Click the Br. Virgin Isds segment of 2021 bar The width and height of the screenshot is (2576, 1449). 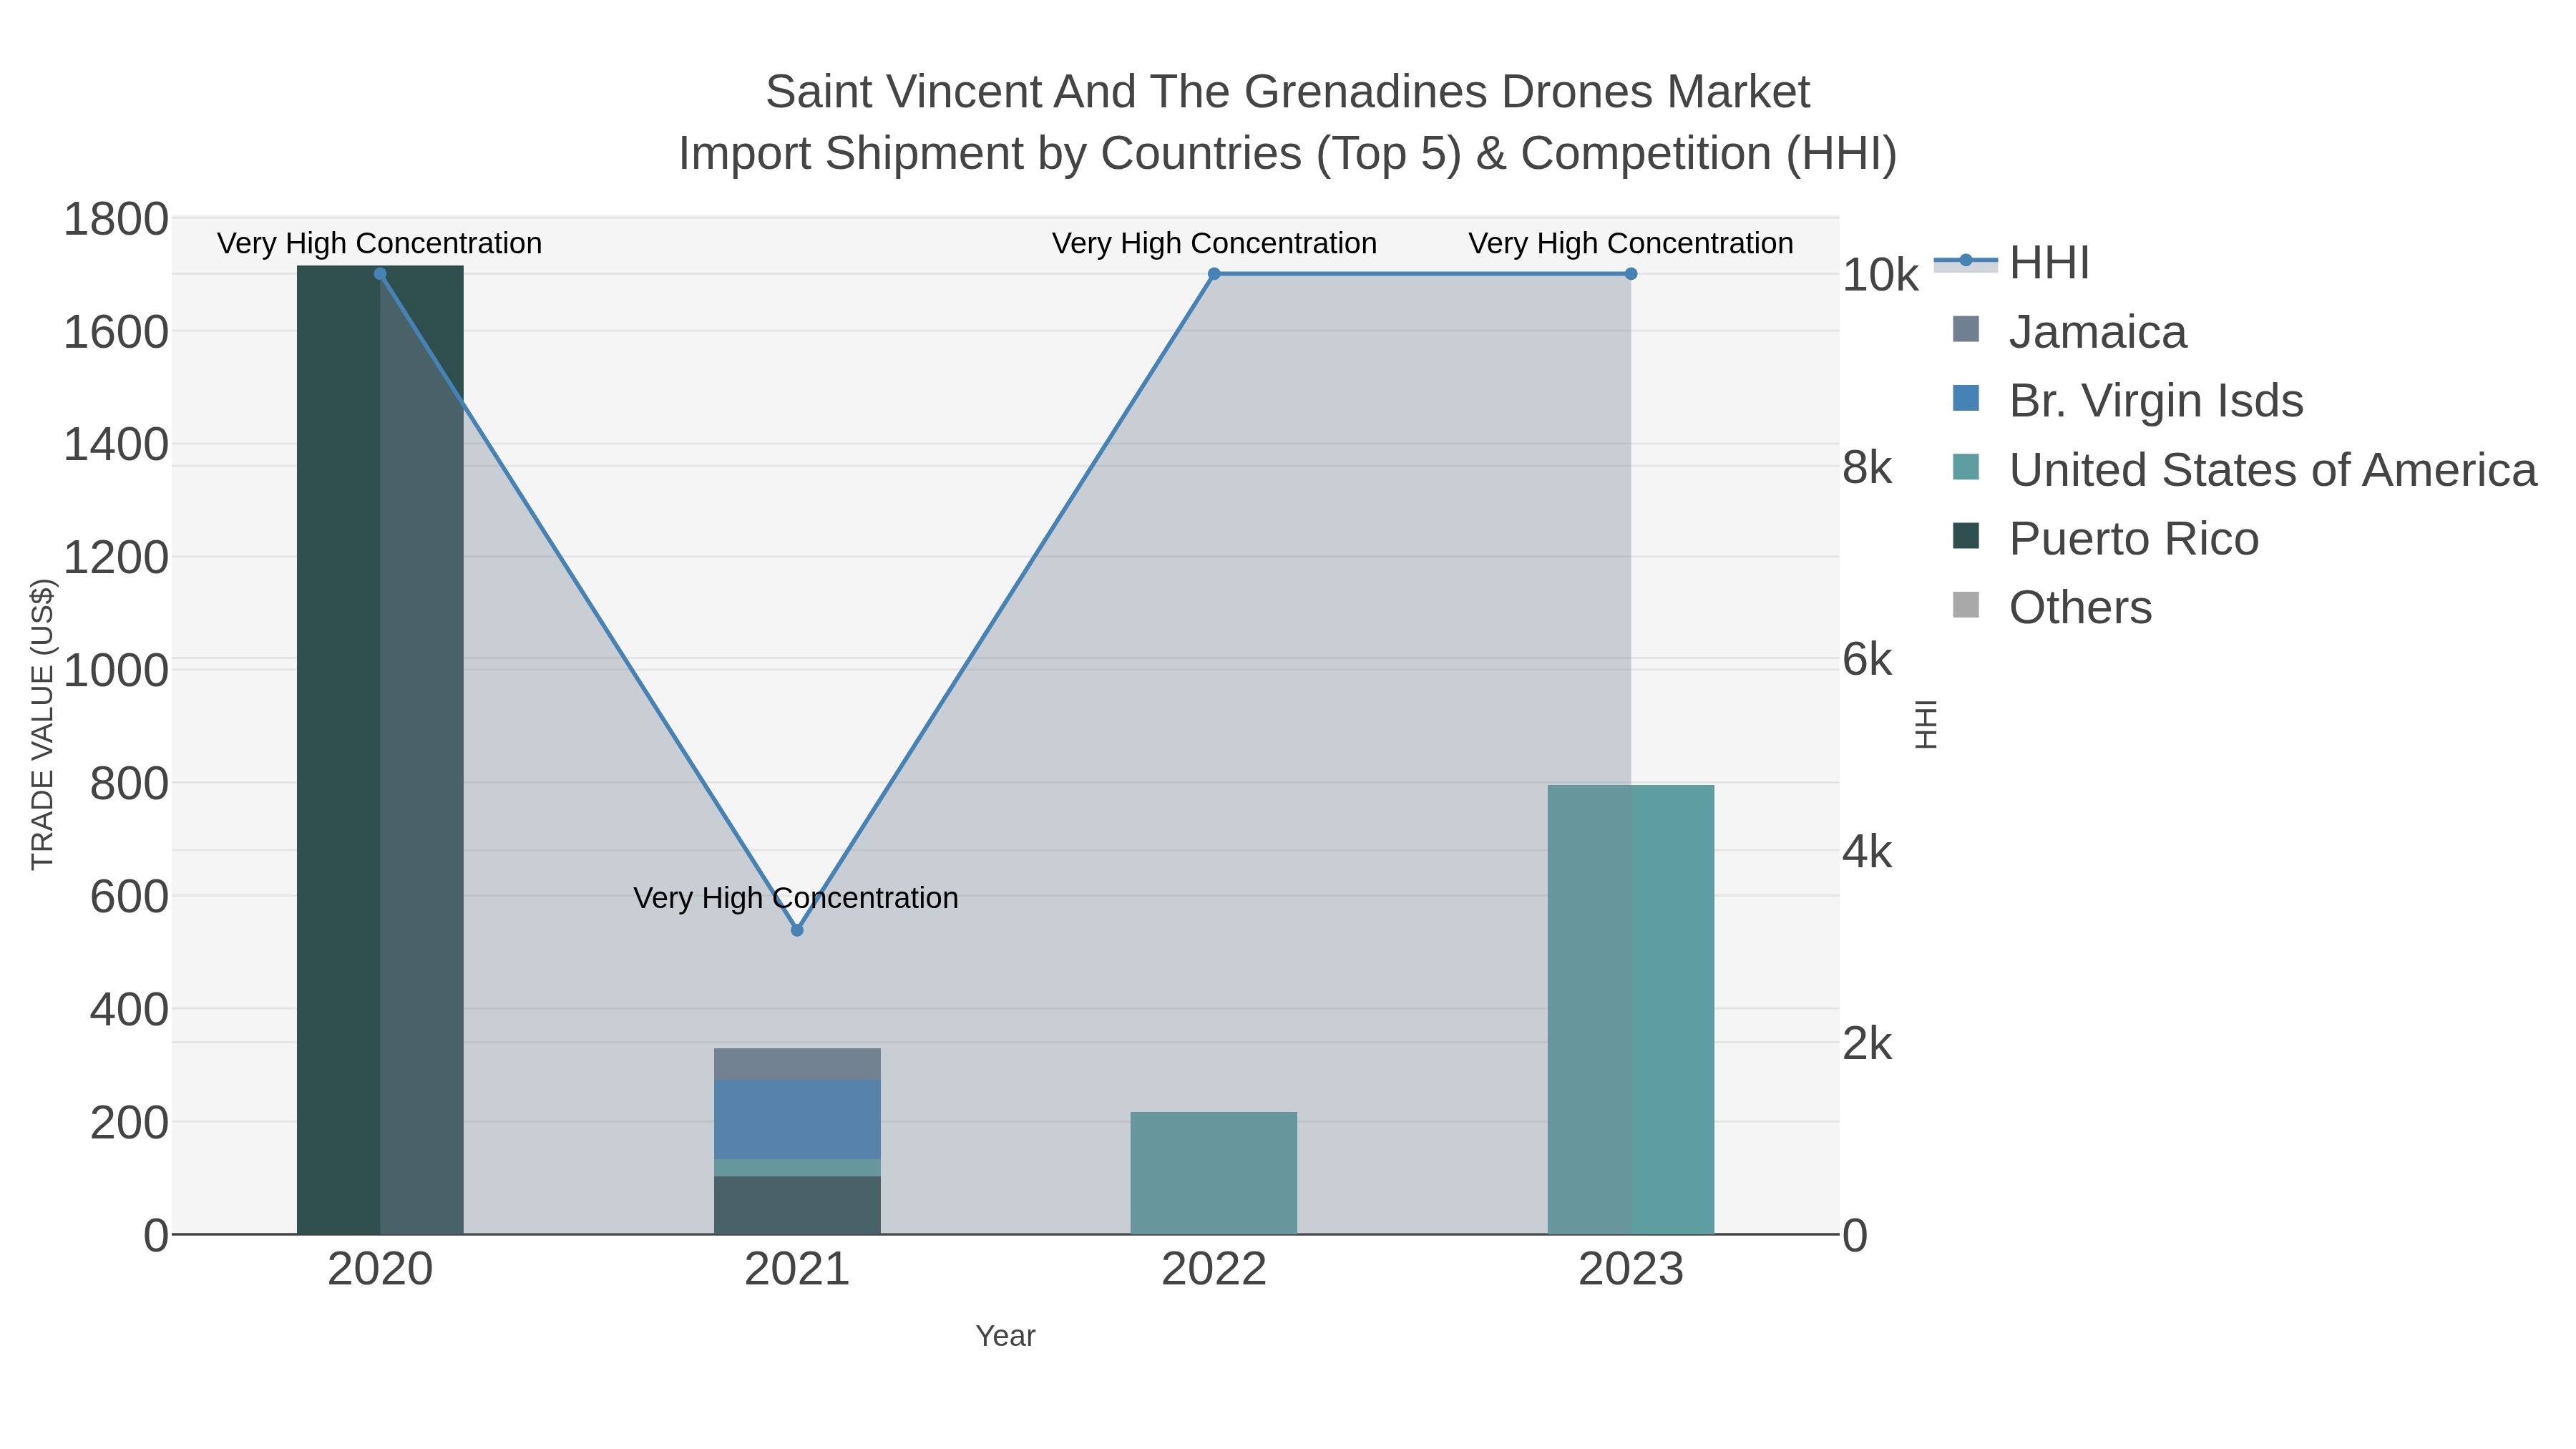[x=797, y=1120]
